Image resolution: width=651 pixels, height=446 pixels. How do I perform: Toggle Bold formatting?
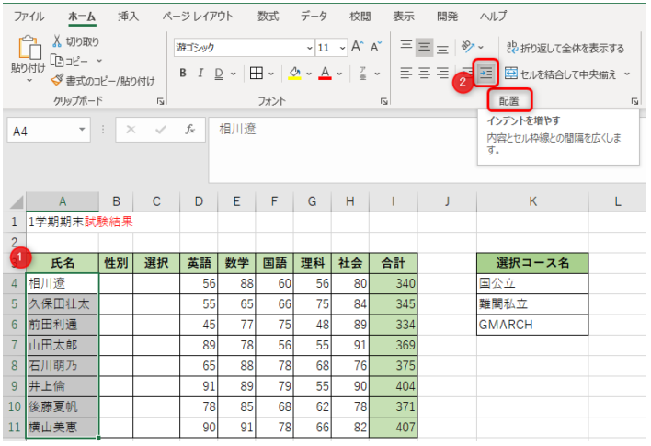(183, 74)
